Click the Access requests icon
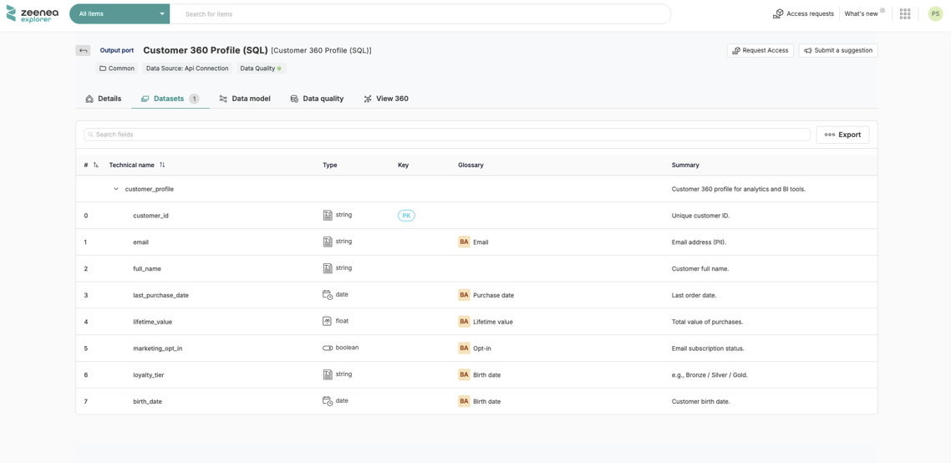This screenshot has width=951, height=463. (x=778, y=14)
